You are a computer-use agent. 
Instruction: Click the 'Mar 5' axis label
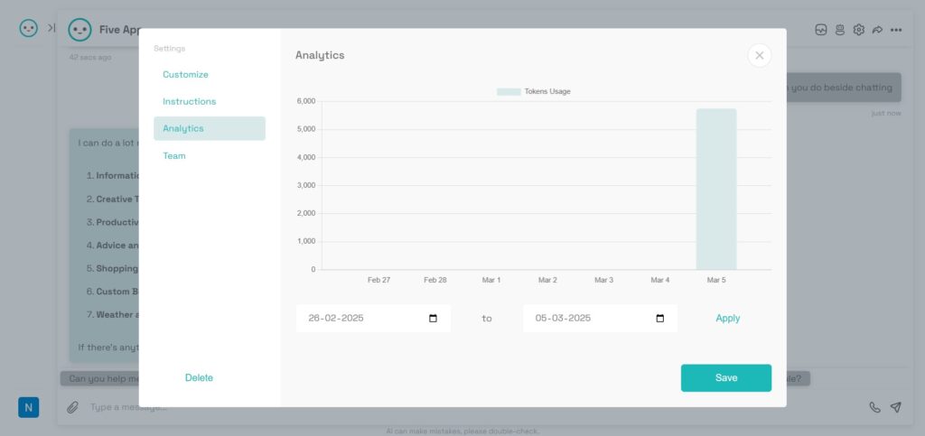716,280
